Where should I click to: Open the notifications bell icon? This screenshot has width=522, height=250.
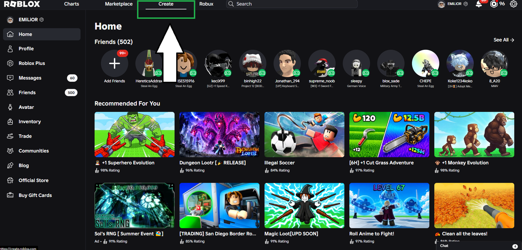tap(479, 4)
